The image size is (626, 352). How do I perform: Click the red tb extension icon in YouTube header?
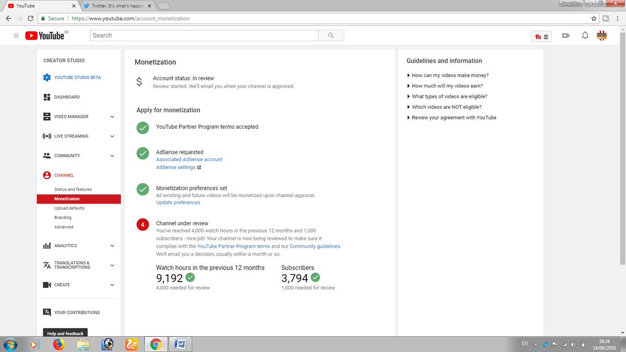pyautogui.click(x=540, y=36)
